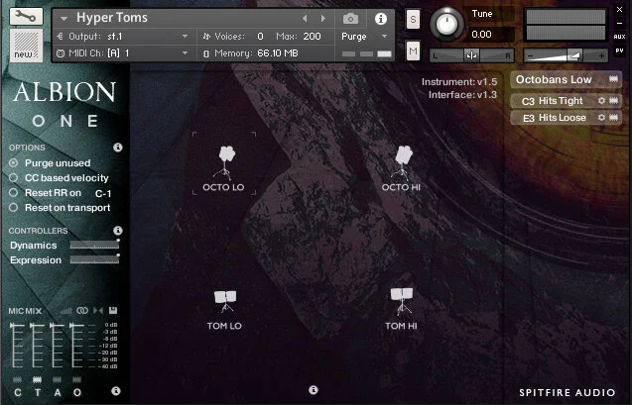
Task: Click the Max voices value 200
Action: (x=312, y=37)
